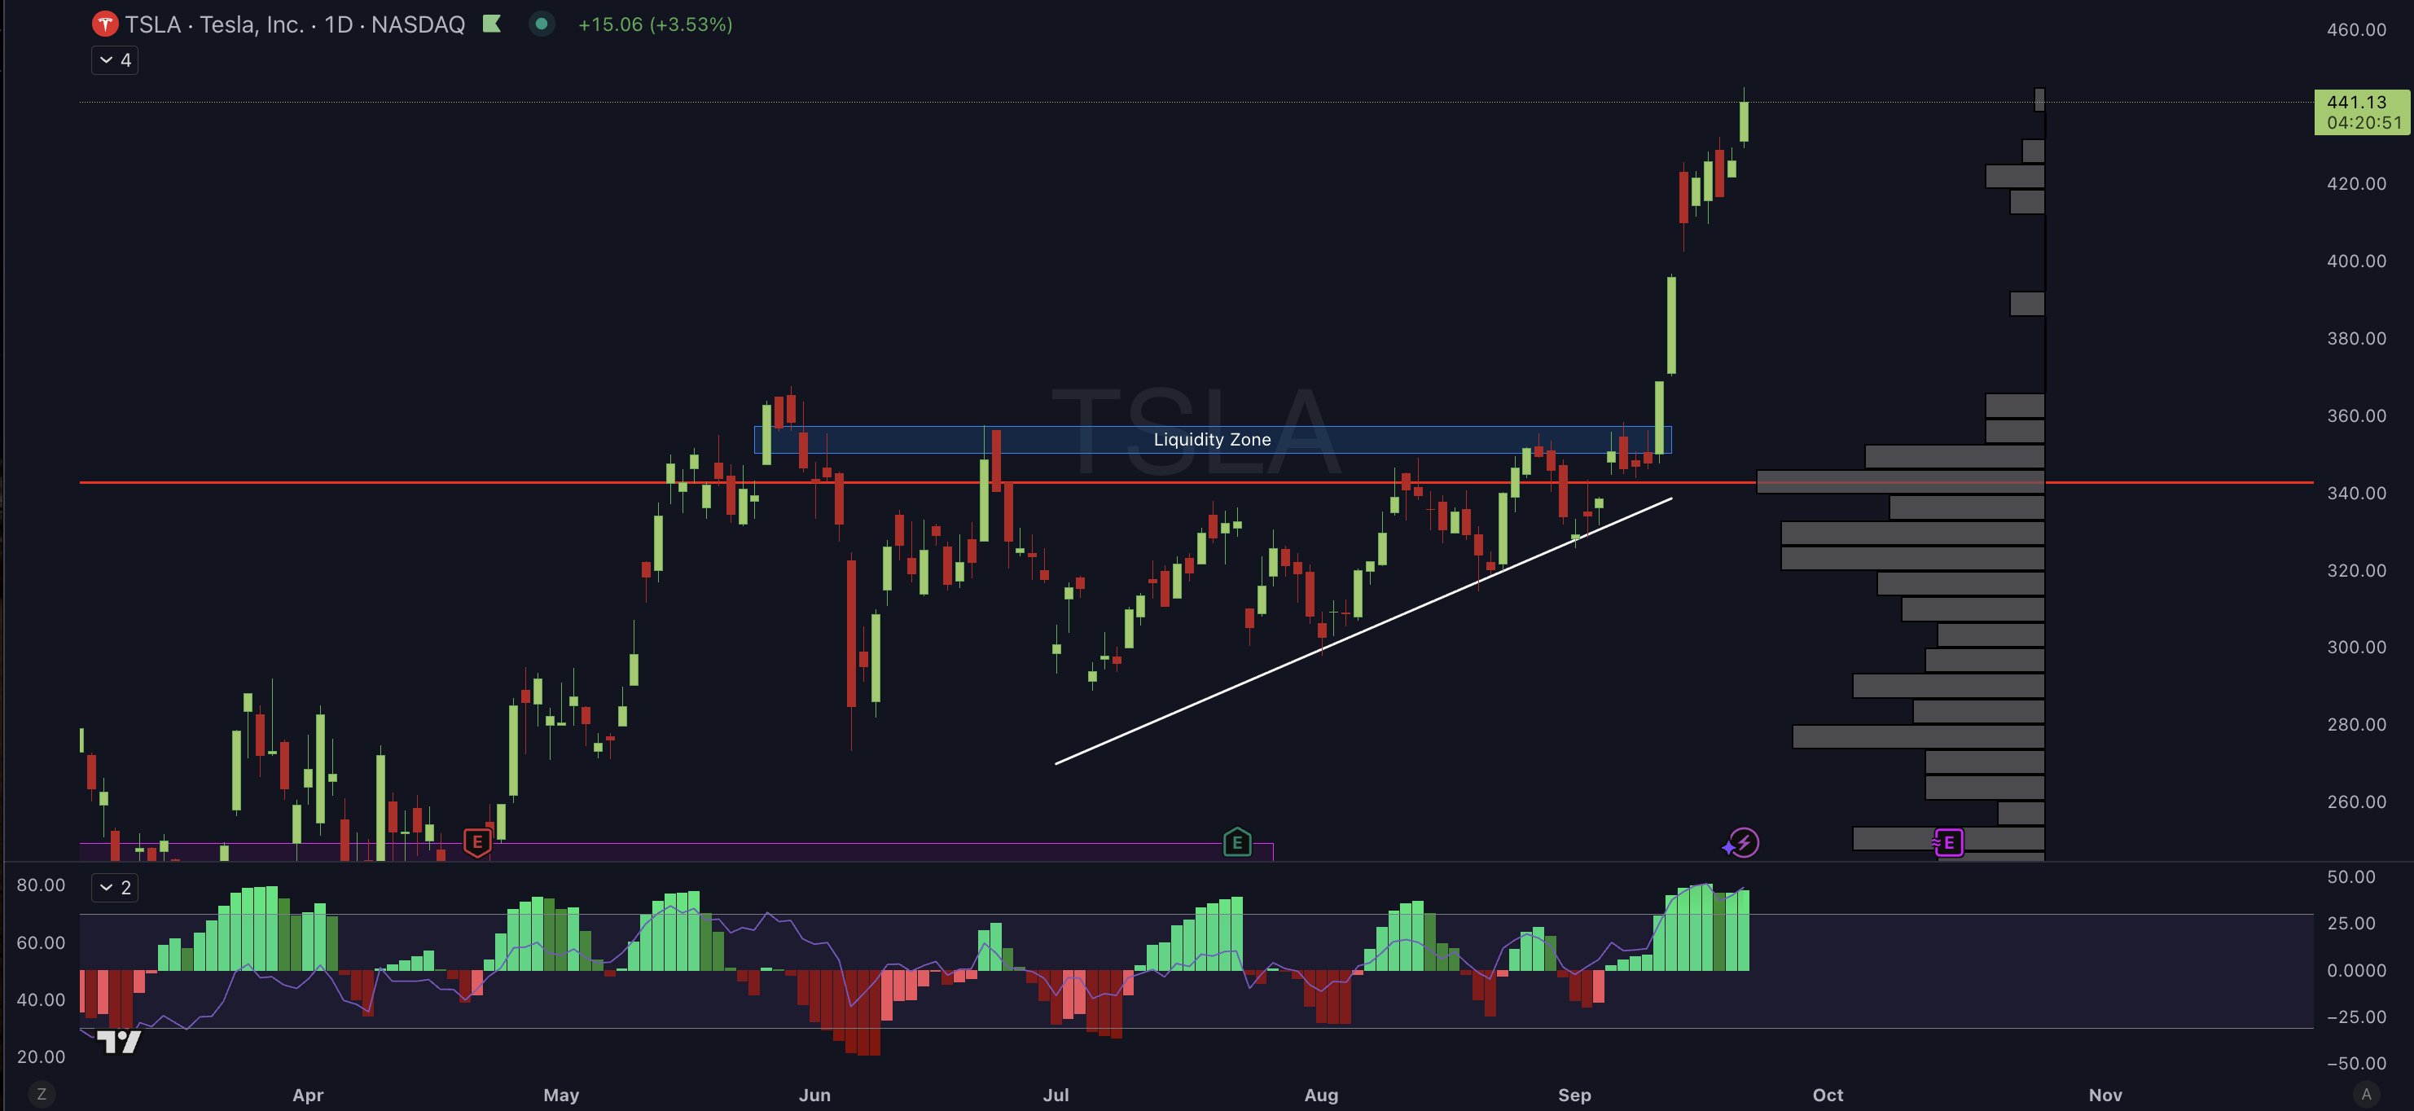Click the green flag icon beside NASDAQ
2414x1111 pixels.
pos(491,24)
